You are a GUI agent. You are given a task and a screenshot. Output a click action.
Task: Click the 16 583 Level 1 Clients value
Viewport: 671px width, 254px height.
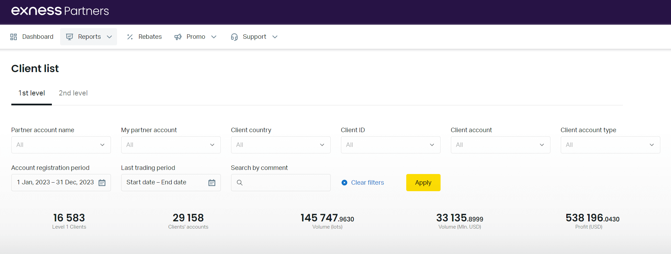(69, 218)
